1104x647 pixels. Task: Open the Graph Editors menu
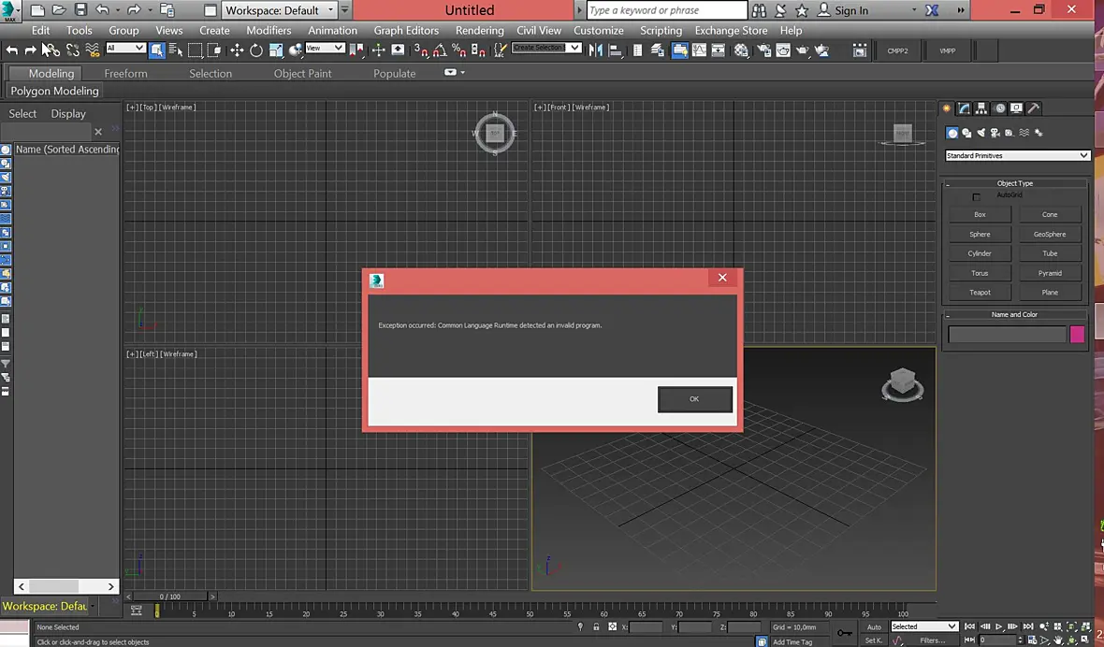tap(406, 30)
